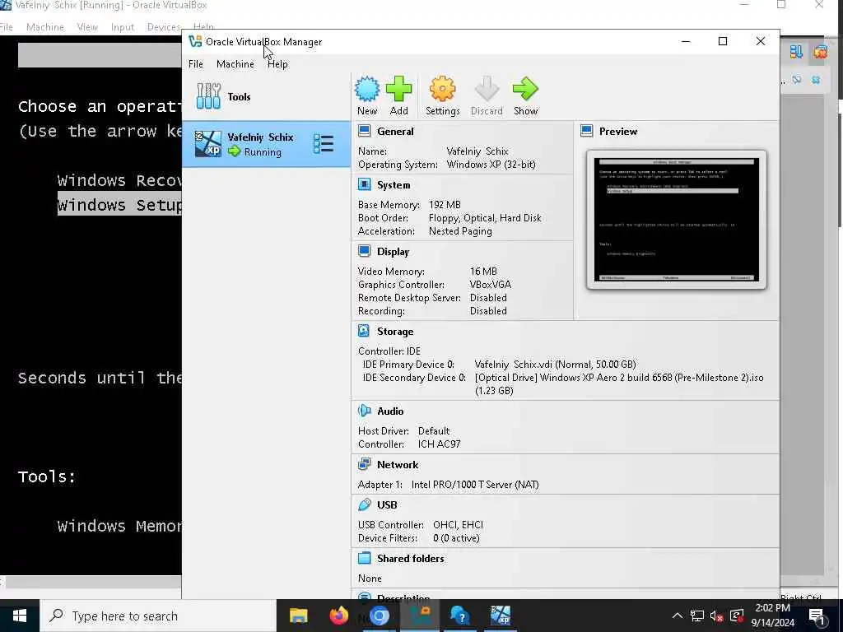Image resolution: width=843 pixels, height=632 pixels.
Task: Open the Manager's Help menu
Action: [x=277, y=64]
